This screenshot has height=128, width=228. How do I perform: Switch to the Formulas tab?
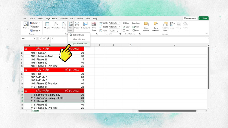click(x=64, y=18)
